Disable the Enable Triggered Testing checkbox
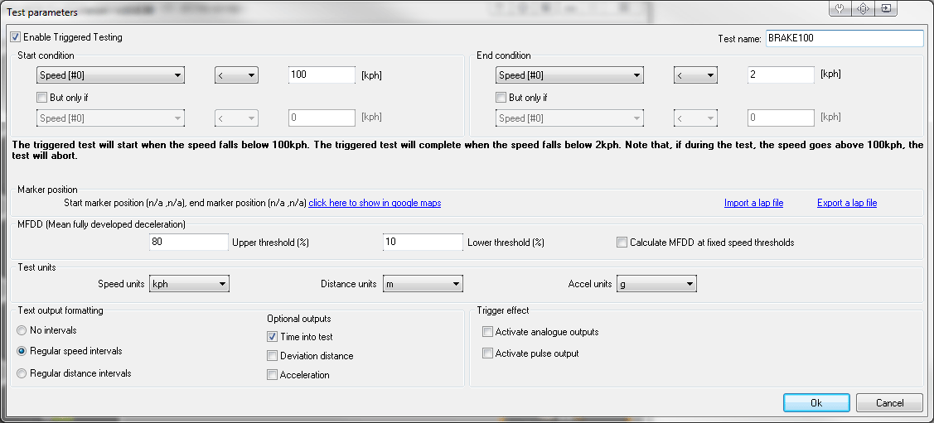 16,37
